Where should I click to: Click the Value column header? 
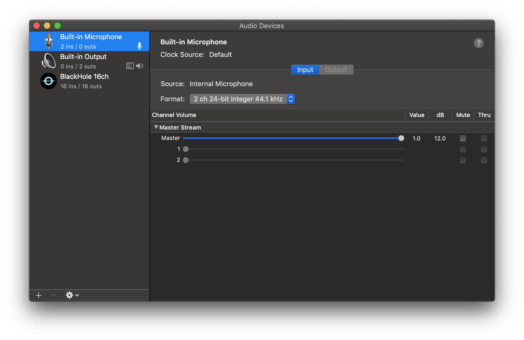point(417,115)
